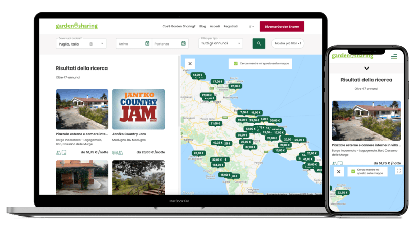This screenshot has height=227, width=409.
Task: Open 'Piazzole esterne e camere inte...' listing title
Action: 82,134
